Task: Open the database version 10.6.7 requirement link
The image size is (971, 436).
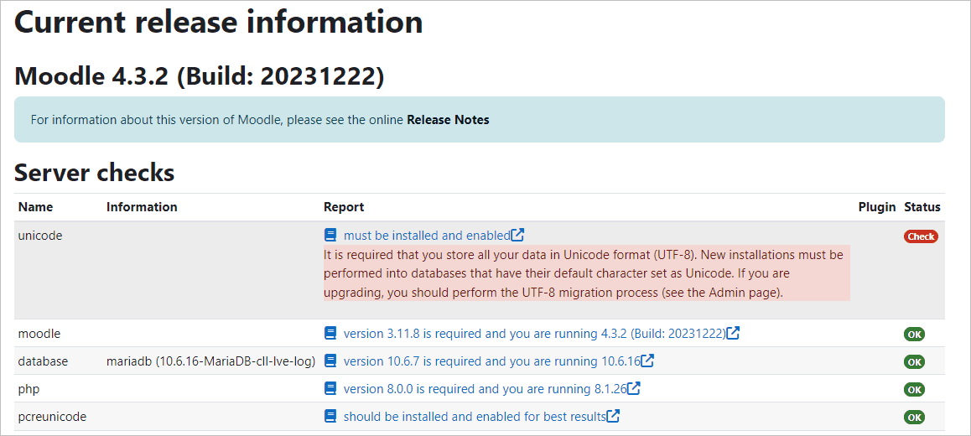Action: [x=491, y=361]
